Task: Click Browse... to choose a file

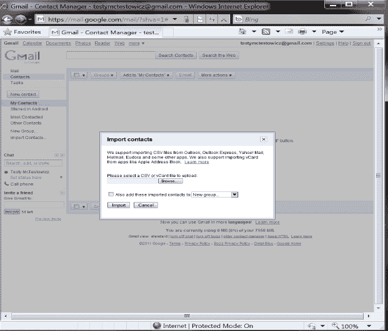Action: click(170, 181)
